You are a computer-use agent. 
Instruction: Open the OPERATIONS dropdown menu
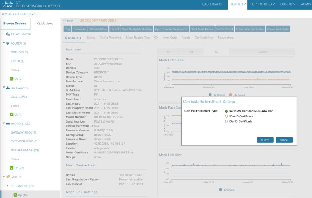263,4
